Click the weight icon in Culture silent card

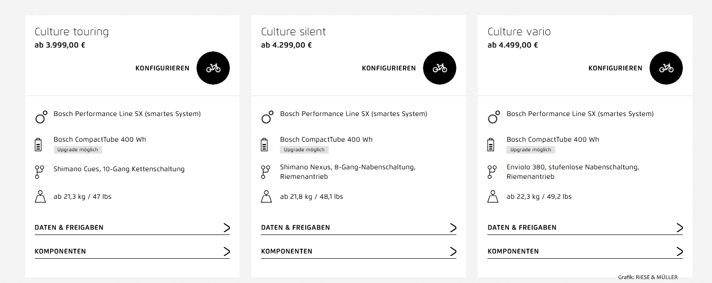tap(267, 196)
